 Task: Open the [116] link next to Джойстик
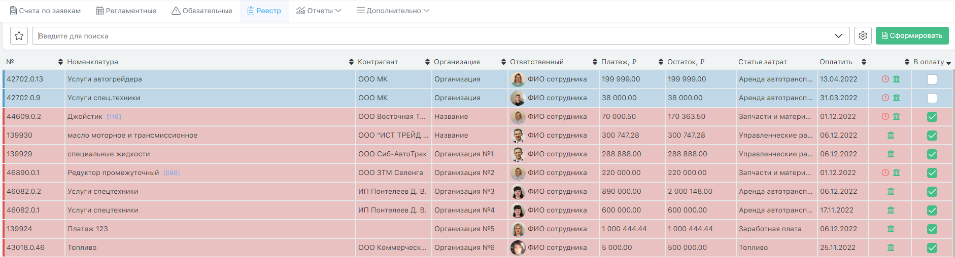(x=114, y=117)
